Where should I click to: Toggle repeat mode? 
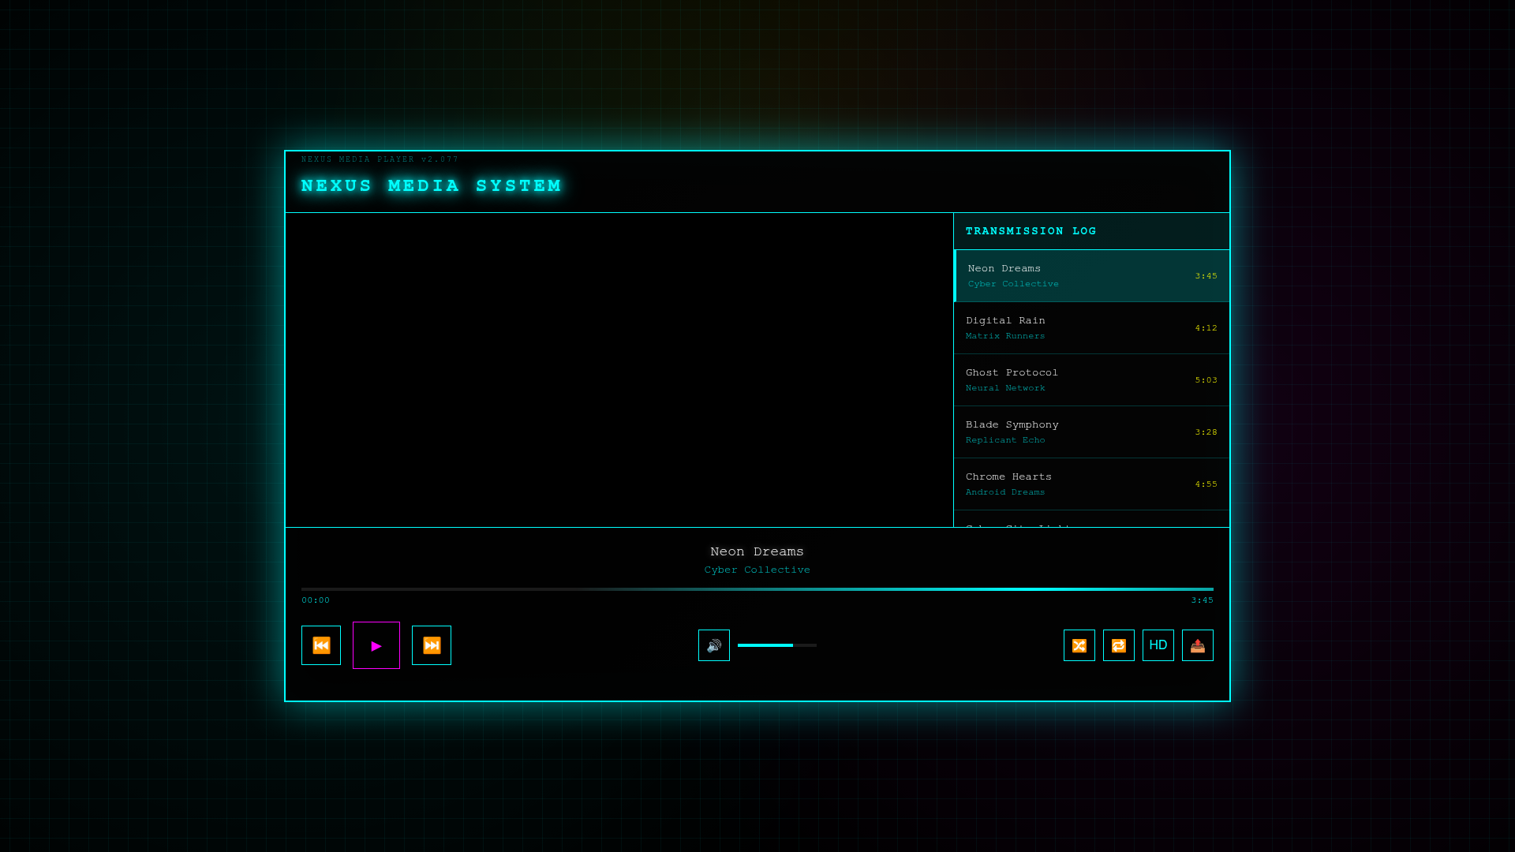(x=1118, y=645)
